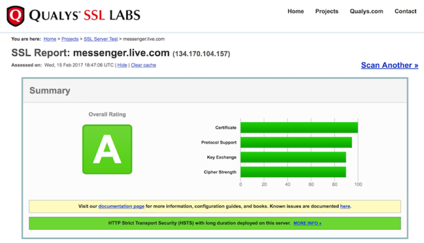Click the Hide link beside the assessed date
The width and height of the screenshot is (424, 243).
click(122, 65)
